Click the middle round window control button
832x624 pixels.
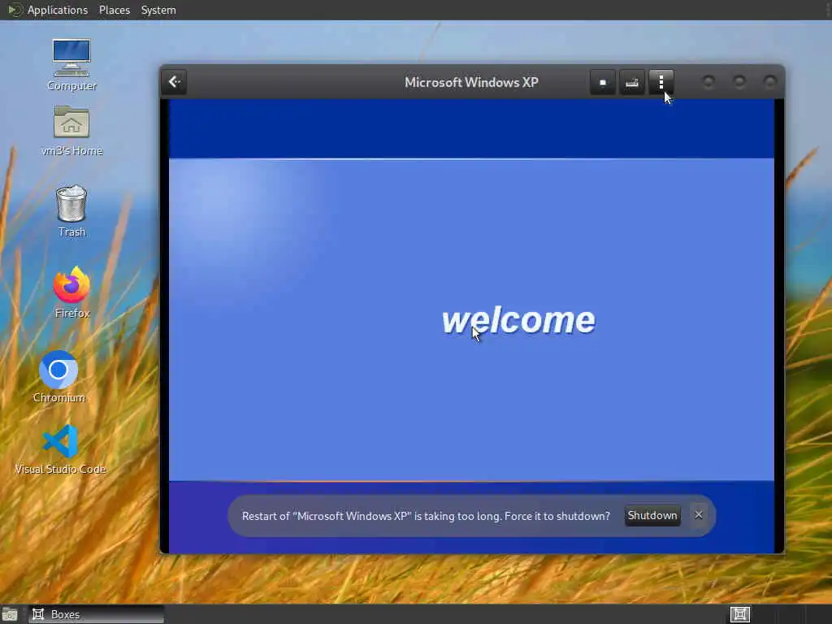tap(739, 82)
